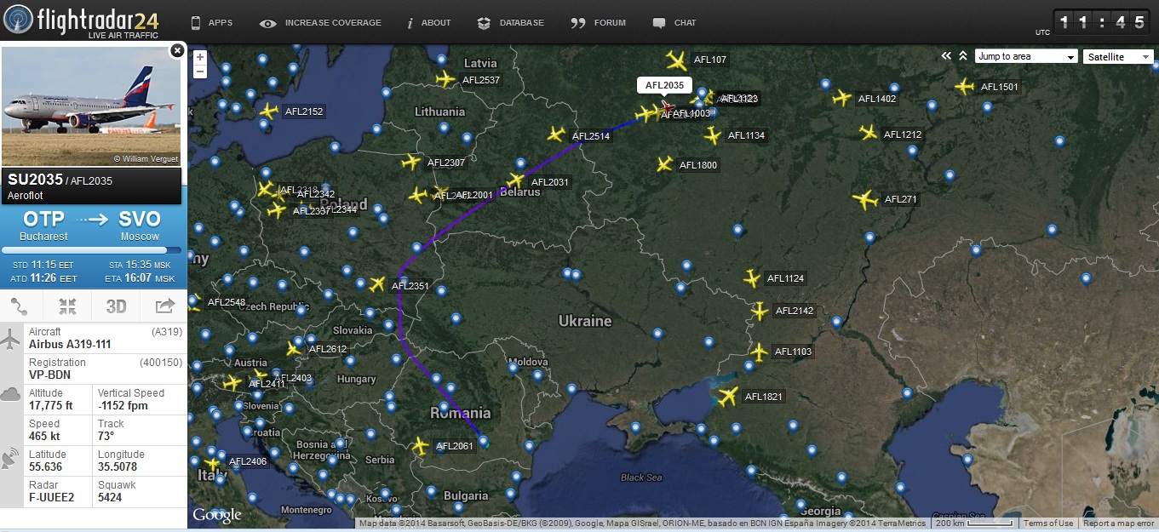Click the share flight arrow icon
Screen dimensions: 1159x532
click(x=164, y=306)
